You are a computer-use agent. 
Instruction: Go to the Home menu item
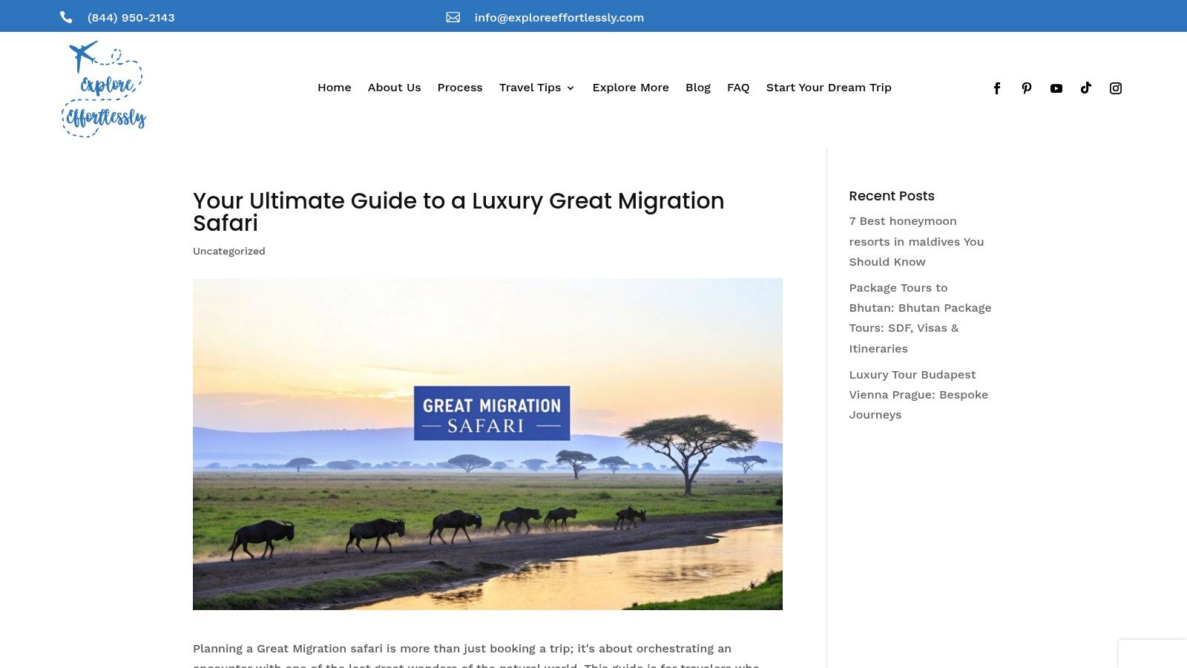tap(334, 88)
